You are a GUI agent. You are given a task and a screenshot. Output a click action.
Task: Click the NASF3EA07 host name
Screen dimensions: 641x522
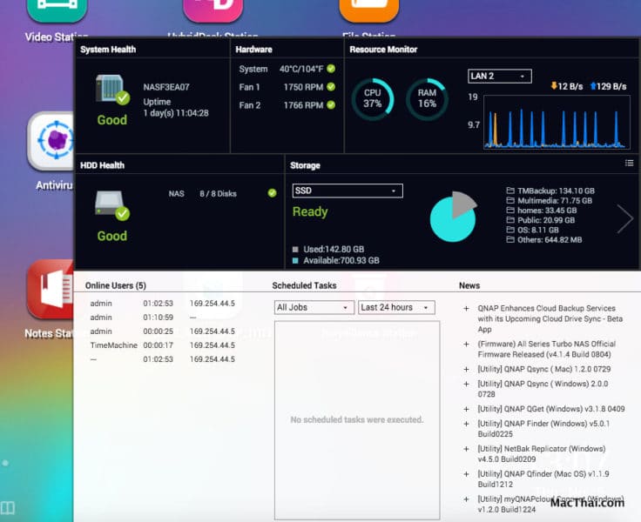166,87
